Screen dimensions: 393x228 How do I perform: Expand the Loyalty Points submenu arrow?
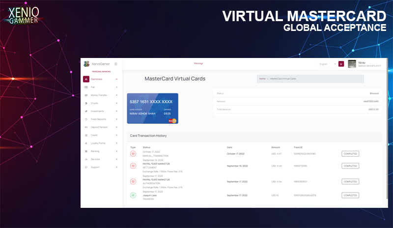coord(116,143)
